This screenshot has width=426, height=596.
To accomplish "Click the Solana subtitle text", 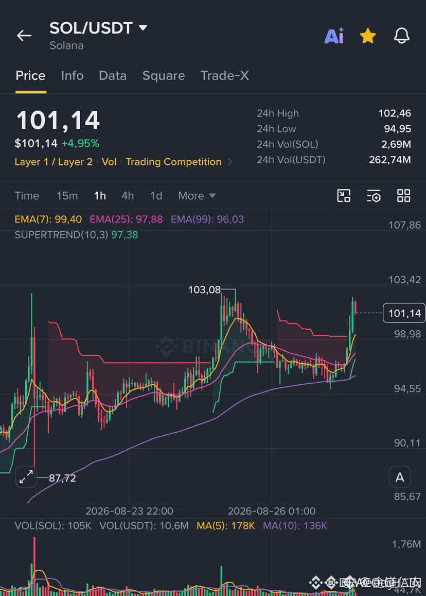I will pyautogui.click(x=66, y=46).
